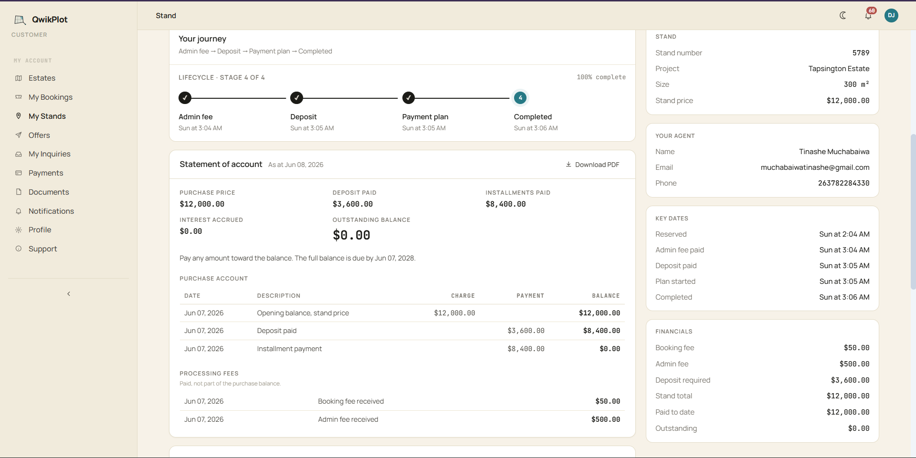Click the Profile gear icon

pyautogui.click(x=19, y=230)
